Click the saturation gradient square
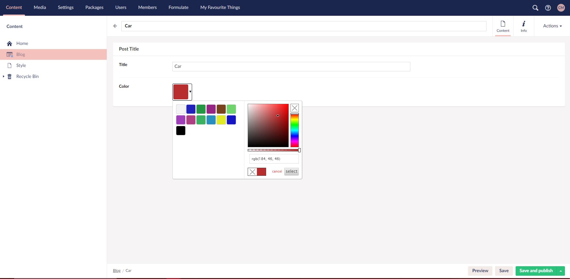570x279 pixels. pyautogui.click(x=268, y=126)
